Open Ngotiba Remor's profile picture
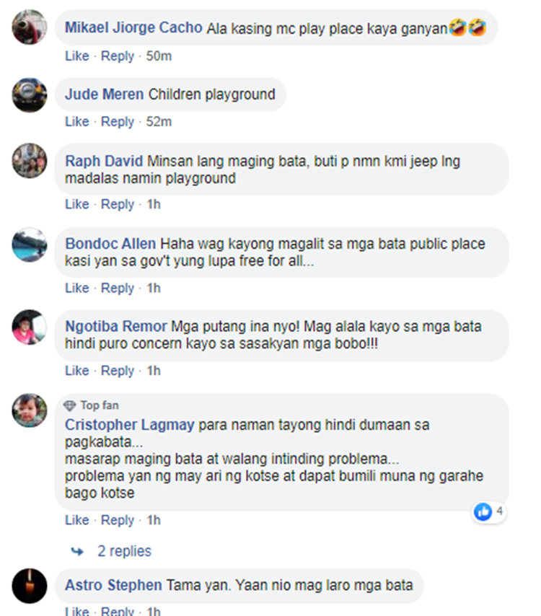Image resolution: width=541 pixels, height=616 pixels. tap(30, 327)
